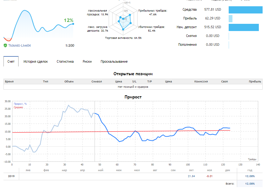Image resolution: width=267 pixels, height=189 pixels.
Task: Click the Комиссия column header
Action: (201, 81)
